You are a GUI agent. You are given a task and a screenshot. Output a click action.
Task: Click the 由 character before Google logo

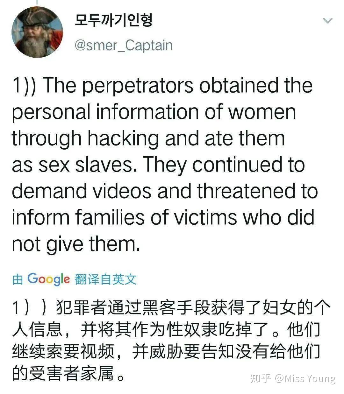(x=18, y=280)
